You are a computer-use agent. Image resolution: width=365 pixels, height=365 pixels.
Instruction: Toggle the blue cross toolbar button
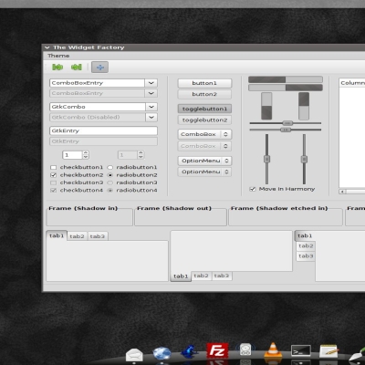(99, 68)
